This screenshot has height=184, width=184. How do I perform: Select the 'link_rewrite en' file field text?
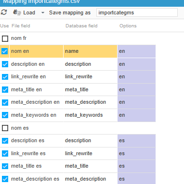[28, 77]
